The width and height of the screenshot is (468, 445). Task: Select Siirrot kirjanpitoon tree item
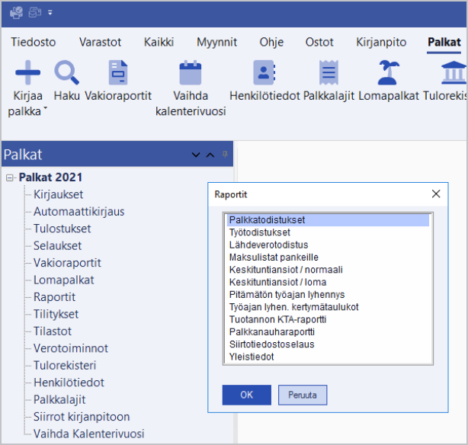coord(82,417)
